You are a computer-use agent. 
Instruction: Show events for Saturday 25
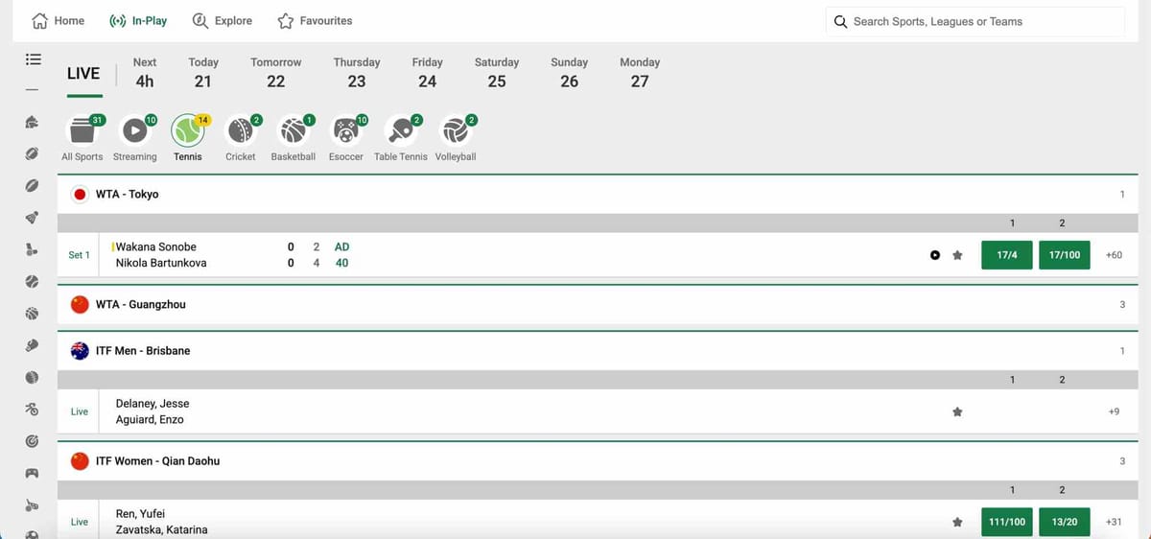[x=497, y=73]
